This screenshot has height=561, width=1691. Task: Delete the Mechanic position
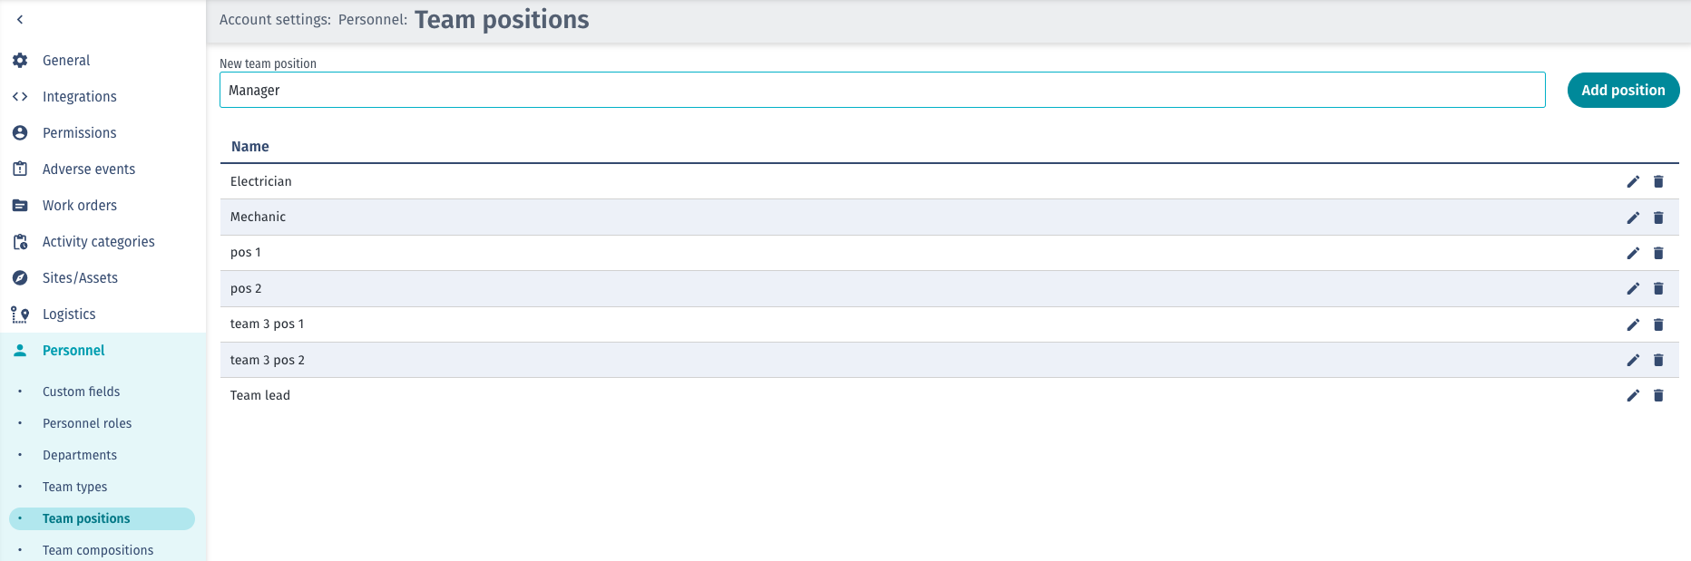(1658, 218)
